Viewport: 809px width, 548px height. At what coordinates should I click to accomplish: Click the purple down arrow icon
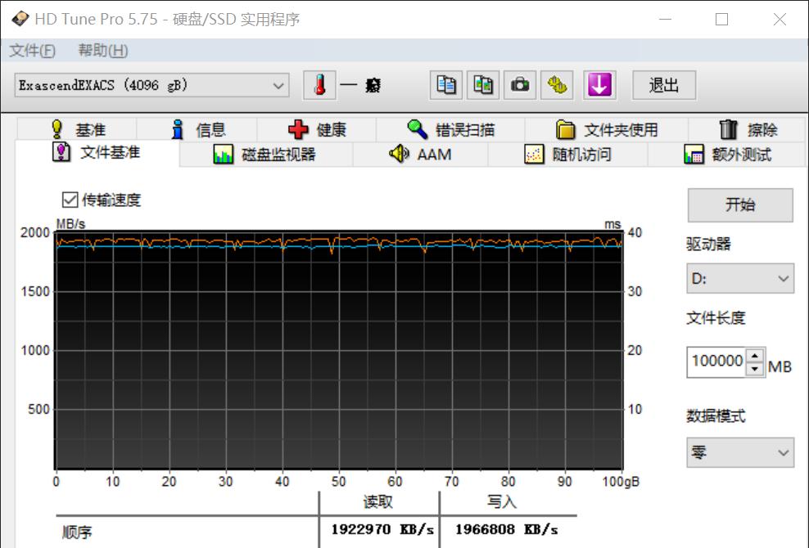[x=599, y=85]
